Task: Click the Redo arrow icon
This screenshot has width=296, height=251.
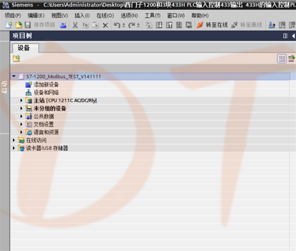Action: click(131, 25)
